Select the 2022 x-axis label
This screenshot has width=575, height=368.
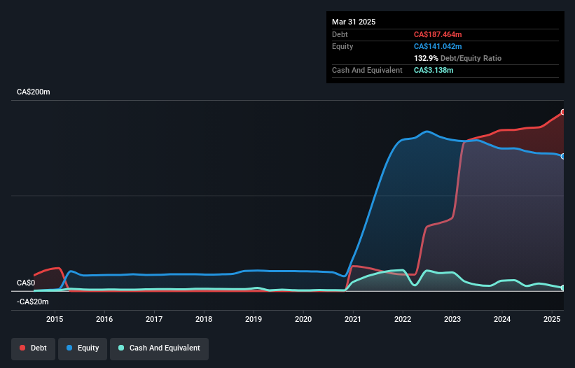coord(403,319)
